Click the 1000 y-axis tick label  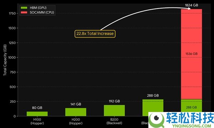pyautogui.click(x=12, y=57)
